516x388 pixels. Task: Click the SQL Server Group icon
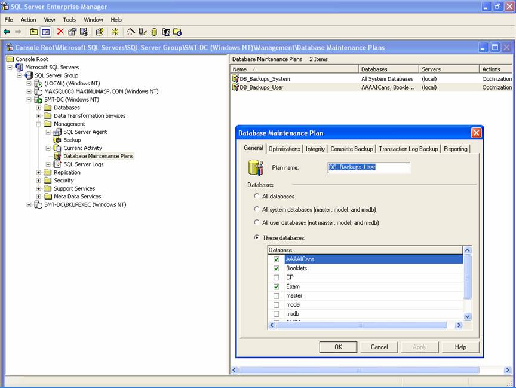[29, 75]
